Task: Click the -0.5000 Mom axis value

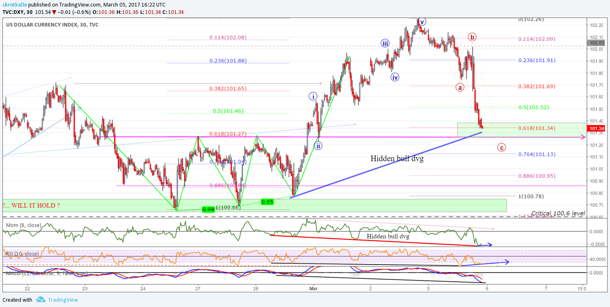Action: [x=597, y=244]
